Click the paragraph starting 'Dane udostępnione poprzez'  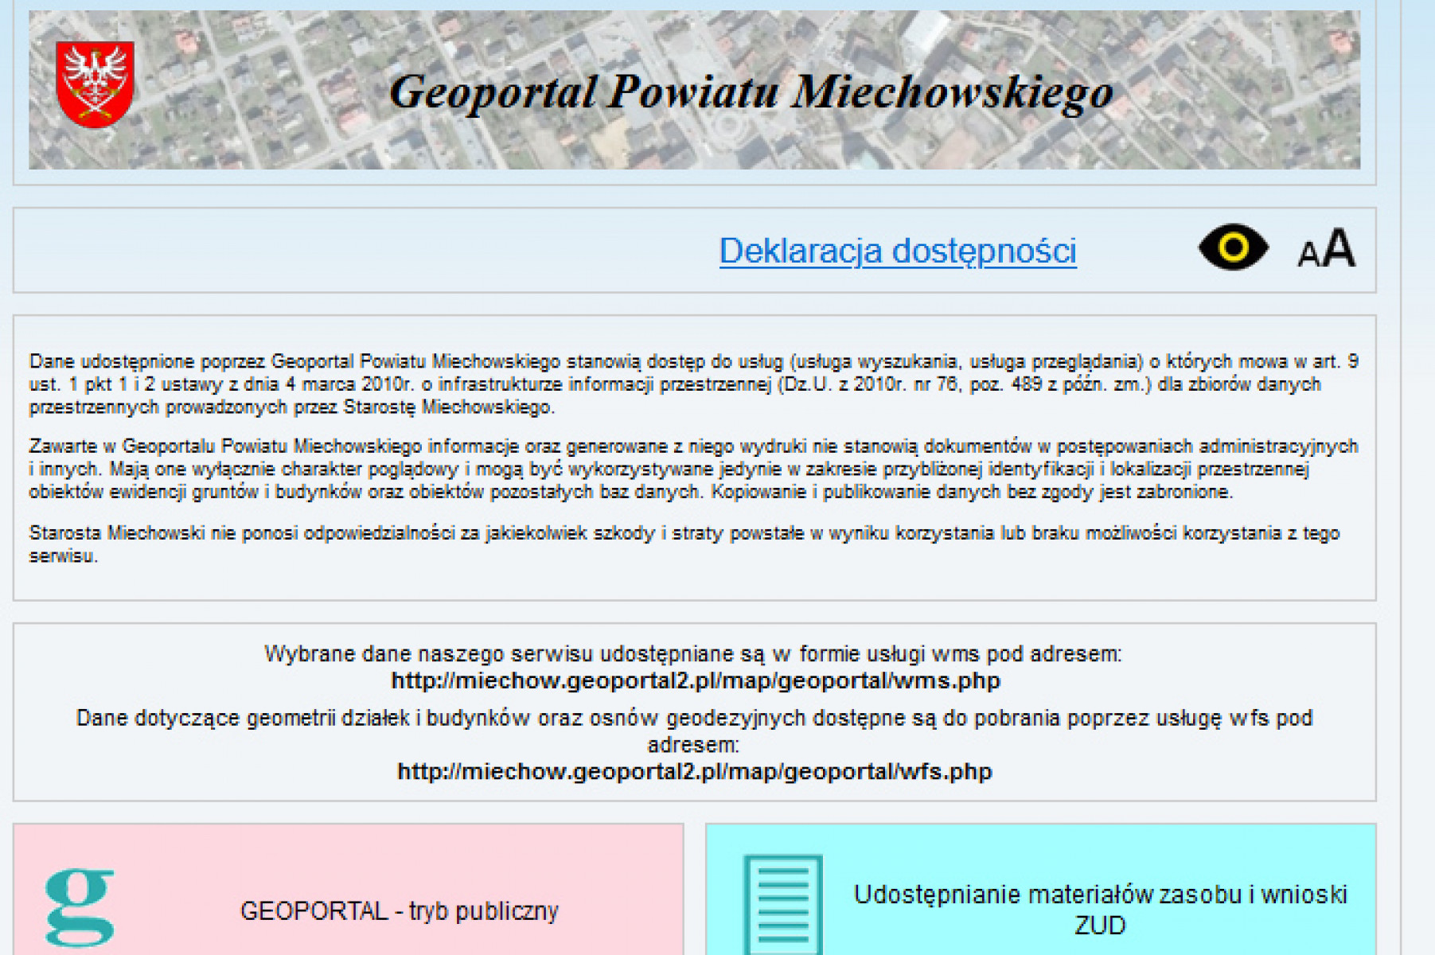692,384
